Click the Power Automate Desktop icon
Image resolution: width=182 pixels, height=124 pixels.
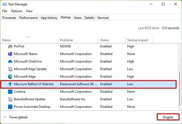point(10,107)
